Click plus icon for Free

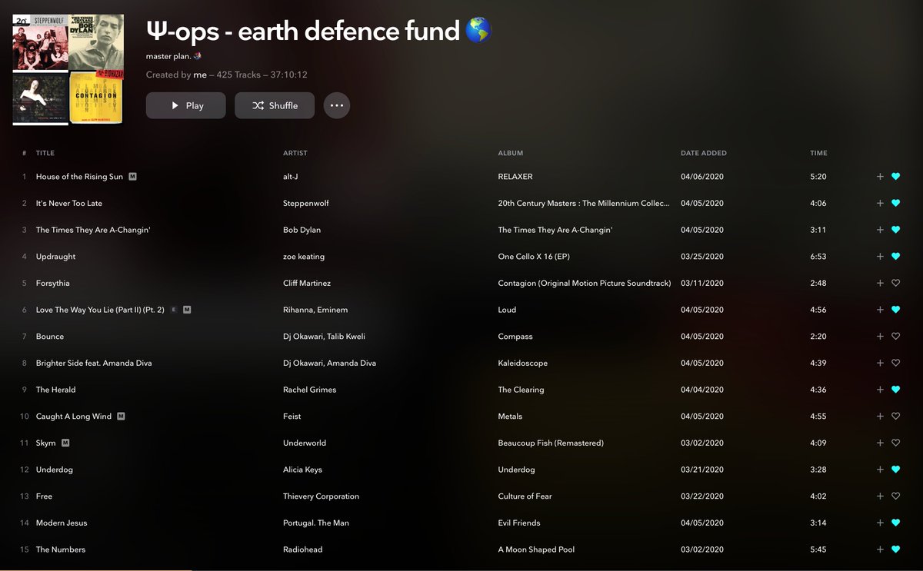point(880,496)
